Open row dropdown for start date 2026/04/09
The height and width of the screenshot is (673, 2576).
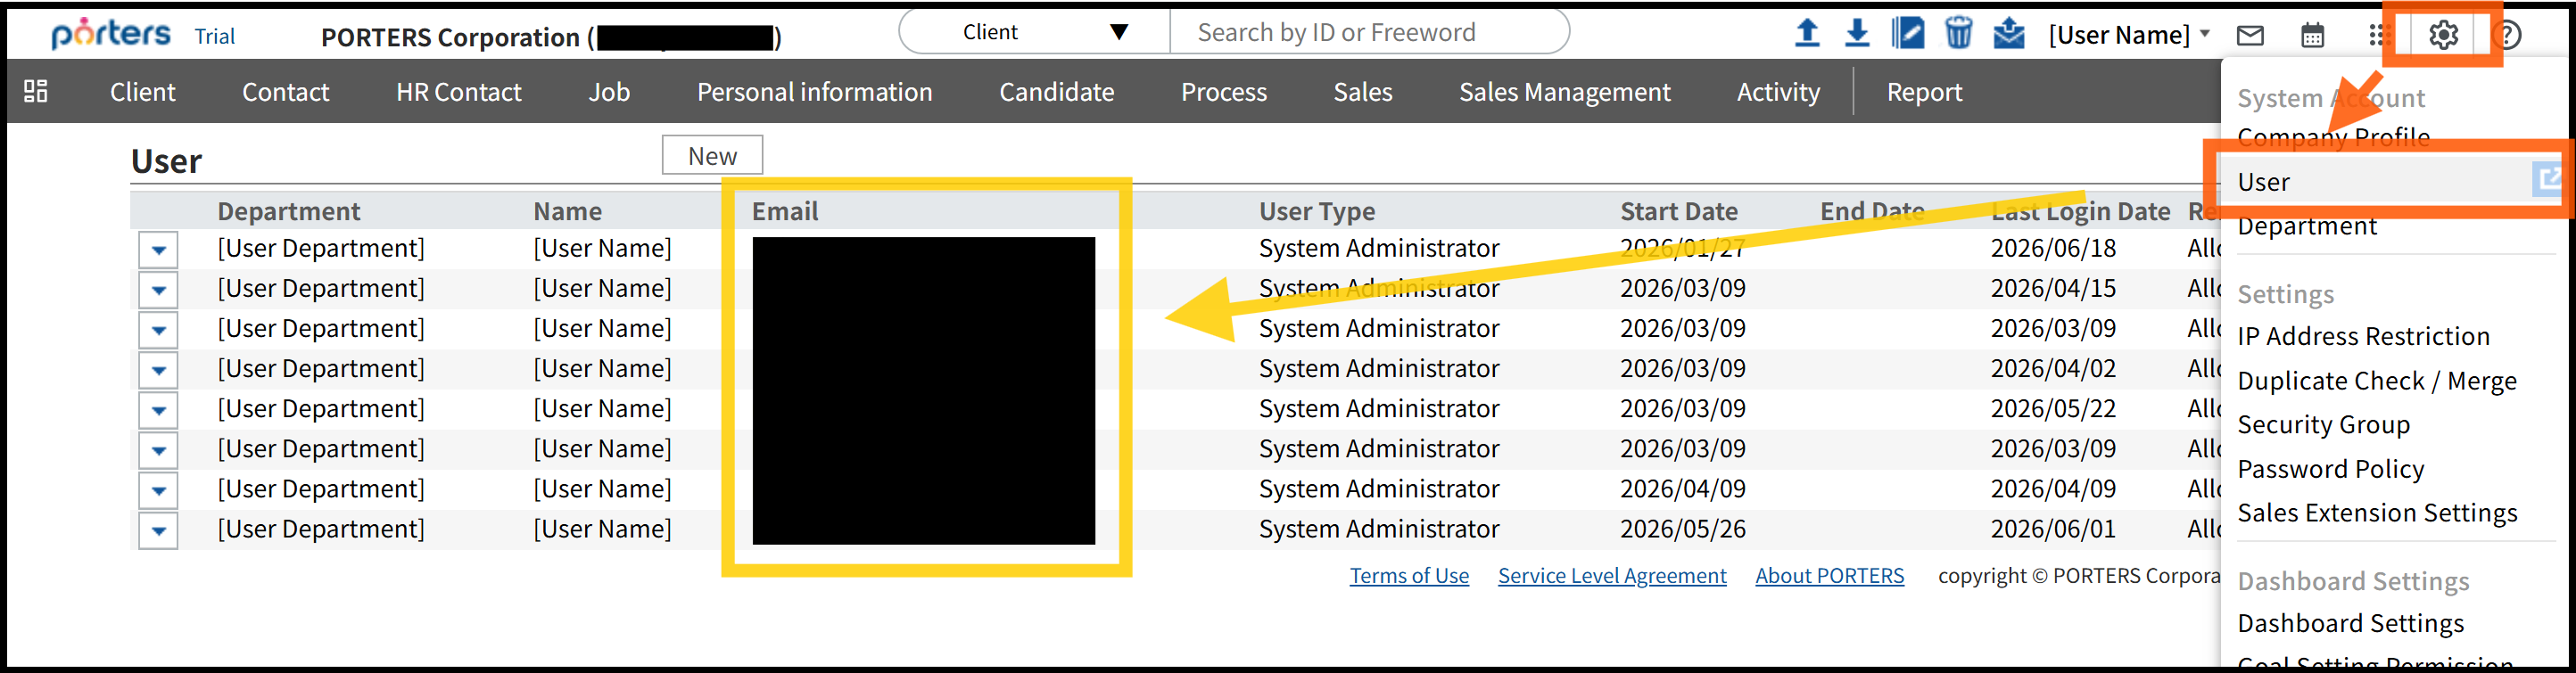159,490
